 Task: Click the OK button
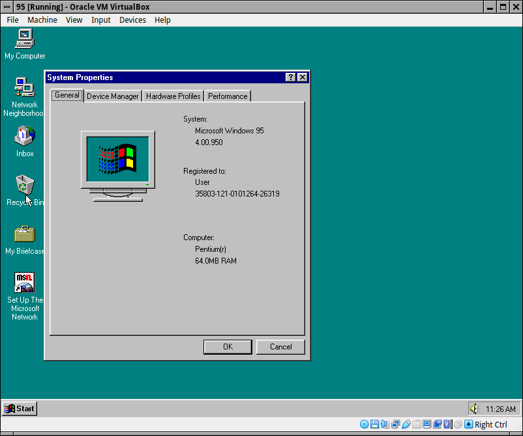tap(228, 347)
